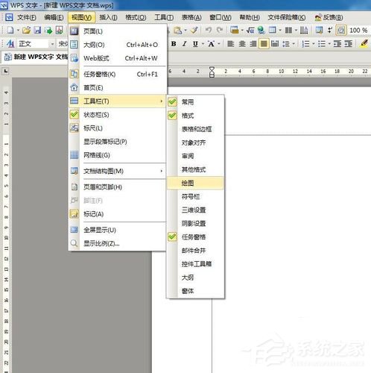Open the numbered list dropdown arrow
This screenshot has width=371, height=373.
[x=313, y=44]
